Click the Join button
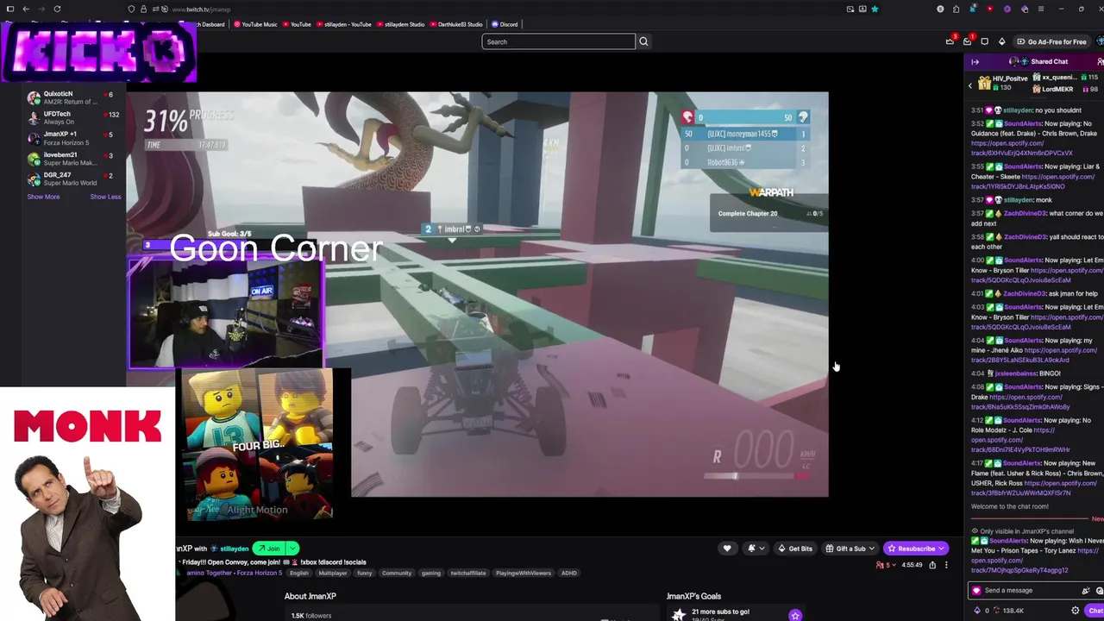The width and height of the screenshot is (1104, 621). pyautogui.click(x=270, y=549)
